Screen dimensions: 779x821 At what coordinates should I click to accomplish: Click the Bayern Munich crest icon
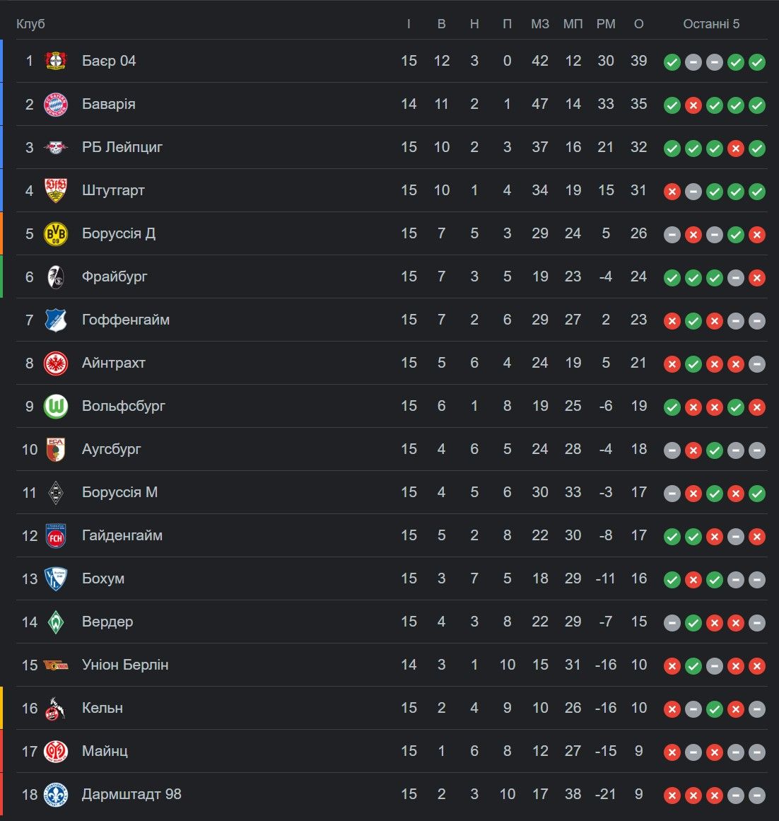(x=56, y=104)
